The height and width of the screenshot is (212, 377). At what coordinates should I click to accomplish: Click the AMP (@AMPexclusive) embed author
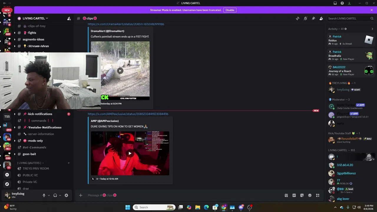point(105,121)
